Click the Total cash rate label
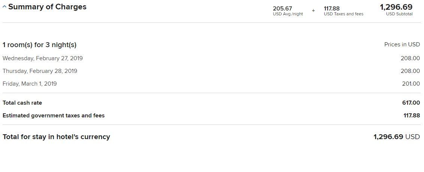The image size is (424, 172). coord(22,103)
